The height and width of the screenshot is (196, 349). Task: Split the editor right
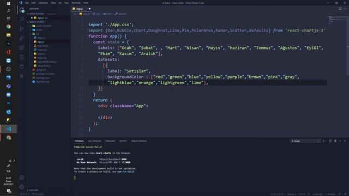click(340, 9)
